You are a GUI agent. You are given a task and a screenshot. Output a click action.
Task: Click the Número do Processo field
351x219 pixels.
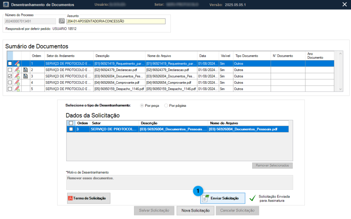30,21
